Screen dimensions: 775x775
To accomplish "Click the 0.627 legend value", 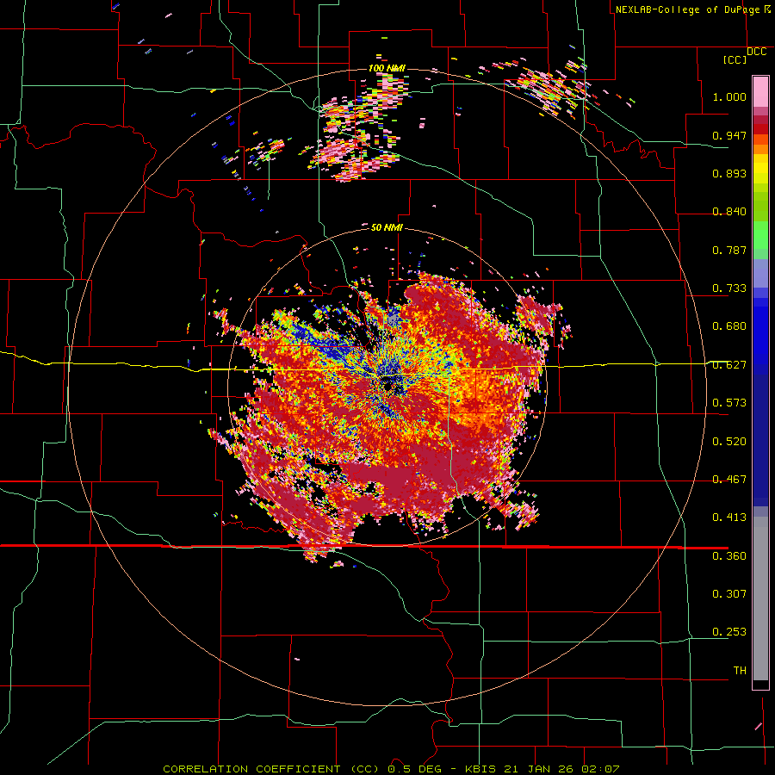I will (x=729, y=365).
